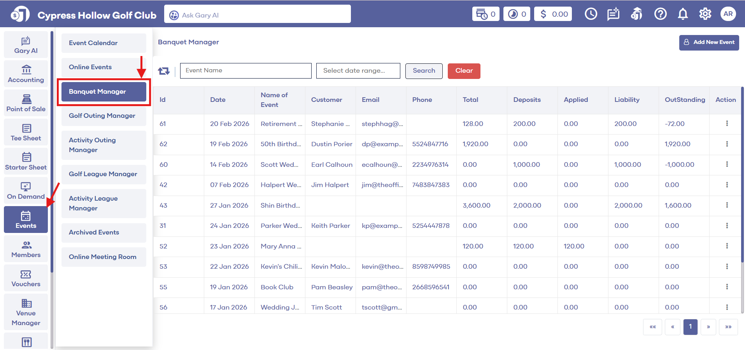This screenshot has height=350, width=745.
Task: Go to next page in pagination
Action: (x=708, y=327)
